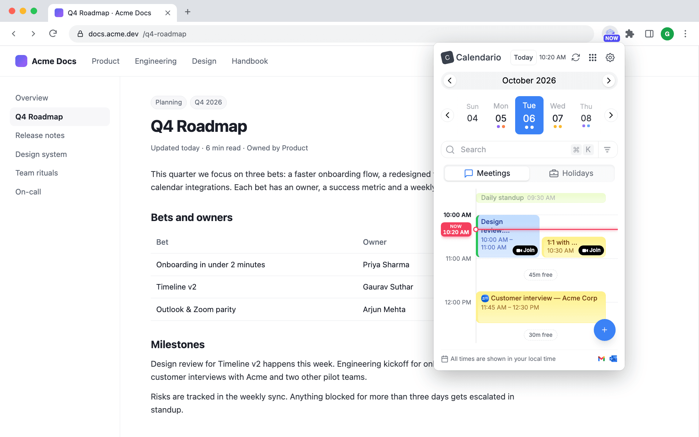
Task: Open the Chrome three-dot menu
Action: point(686,34)
